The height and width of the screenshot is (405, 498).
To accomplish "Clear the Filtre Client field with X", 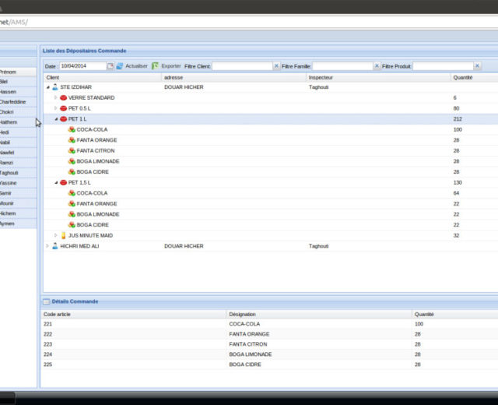I will pos(275,66).
